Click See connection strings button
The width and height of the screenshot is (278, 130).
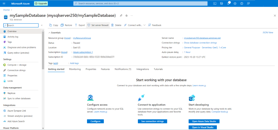tap(152, 121)
